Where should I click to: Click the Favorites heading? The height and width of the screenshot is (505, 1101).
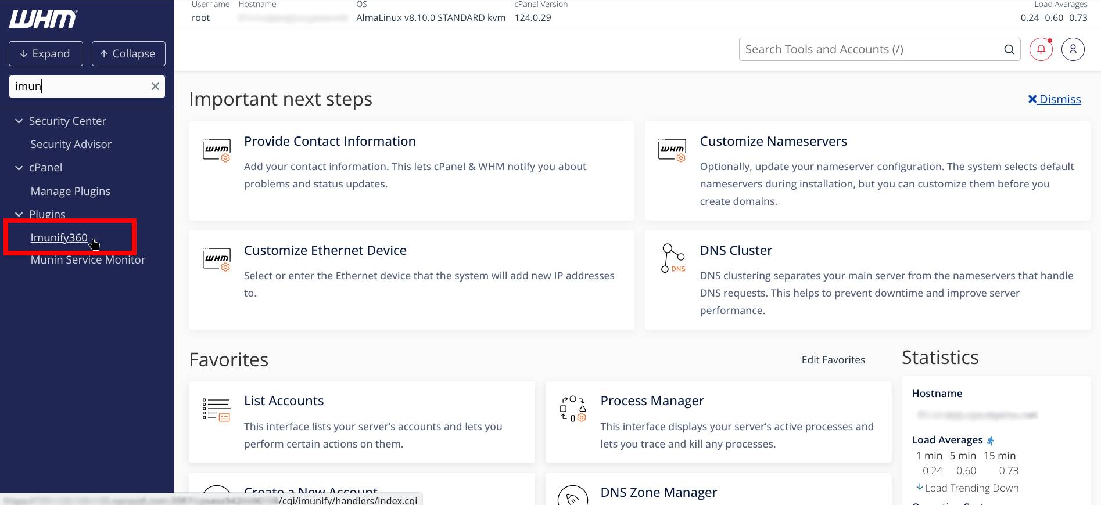click(x=229, y=360)
